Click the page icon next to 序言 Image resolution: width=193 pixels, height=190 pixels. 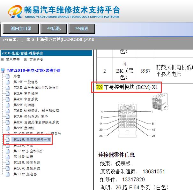click(x=8, y=76)
